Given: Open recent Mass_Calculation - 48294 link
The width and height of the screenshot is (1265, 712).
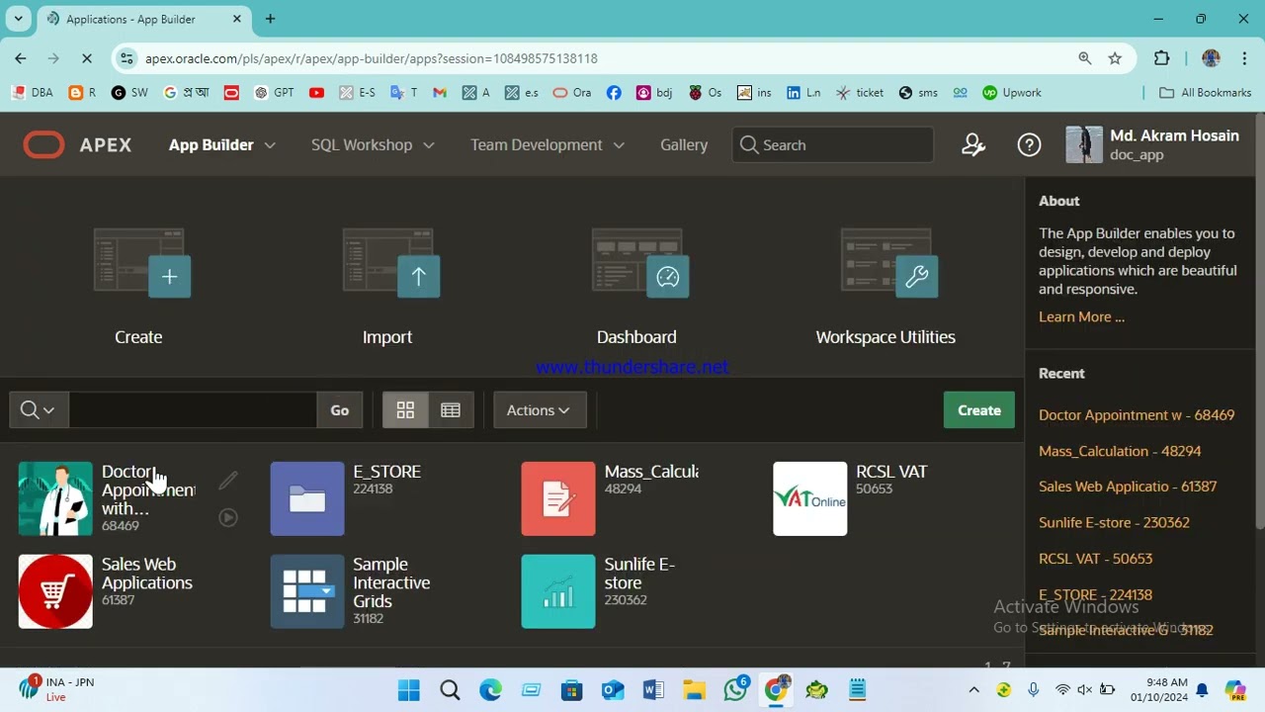Looking at the screenshot, I should pos(1120,451).
